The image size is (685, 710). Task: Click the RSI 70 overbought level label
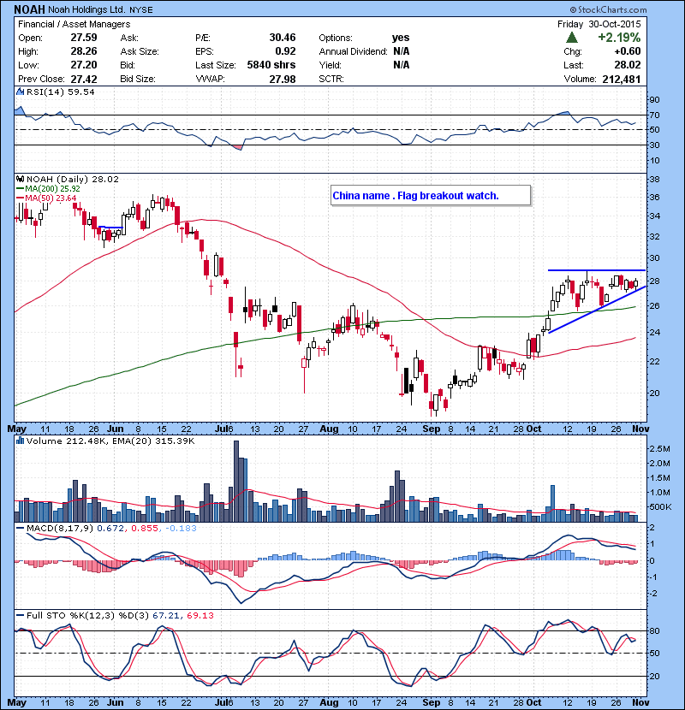click(655, 115)
